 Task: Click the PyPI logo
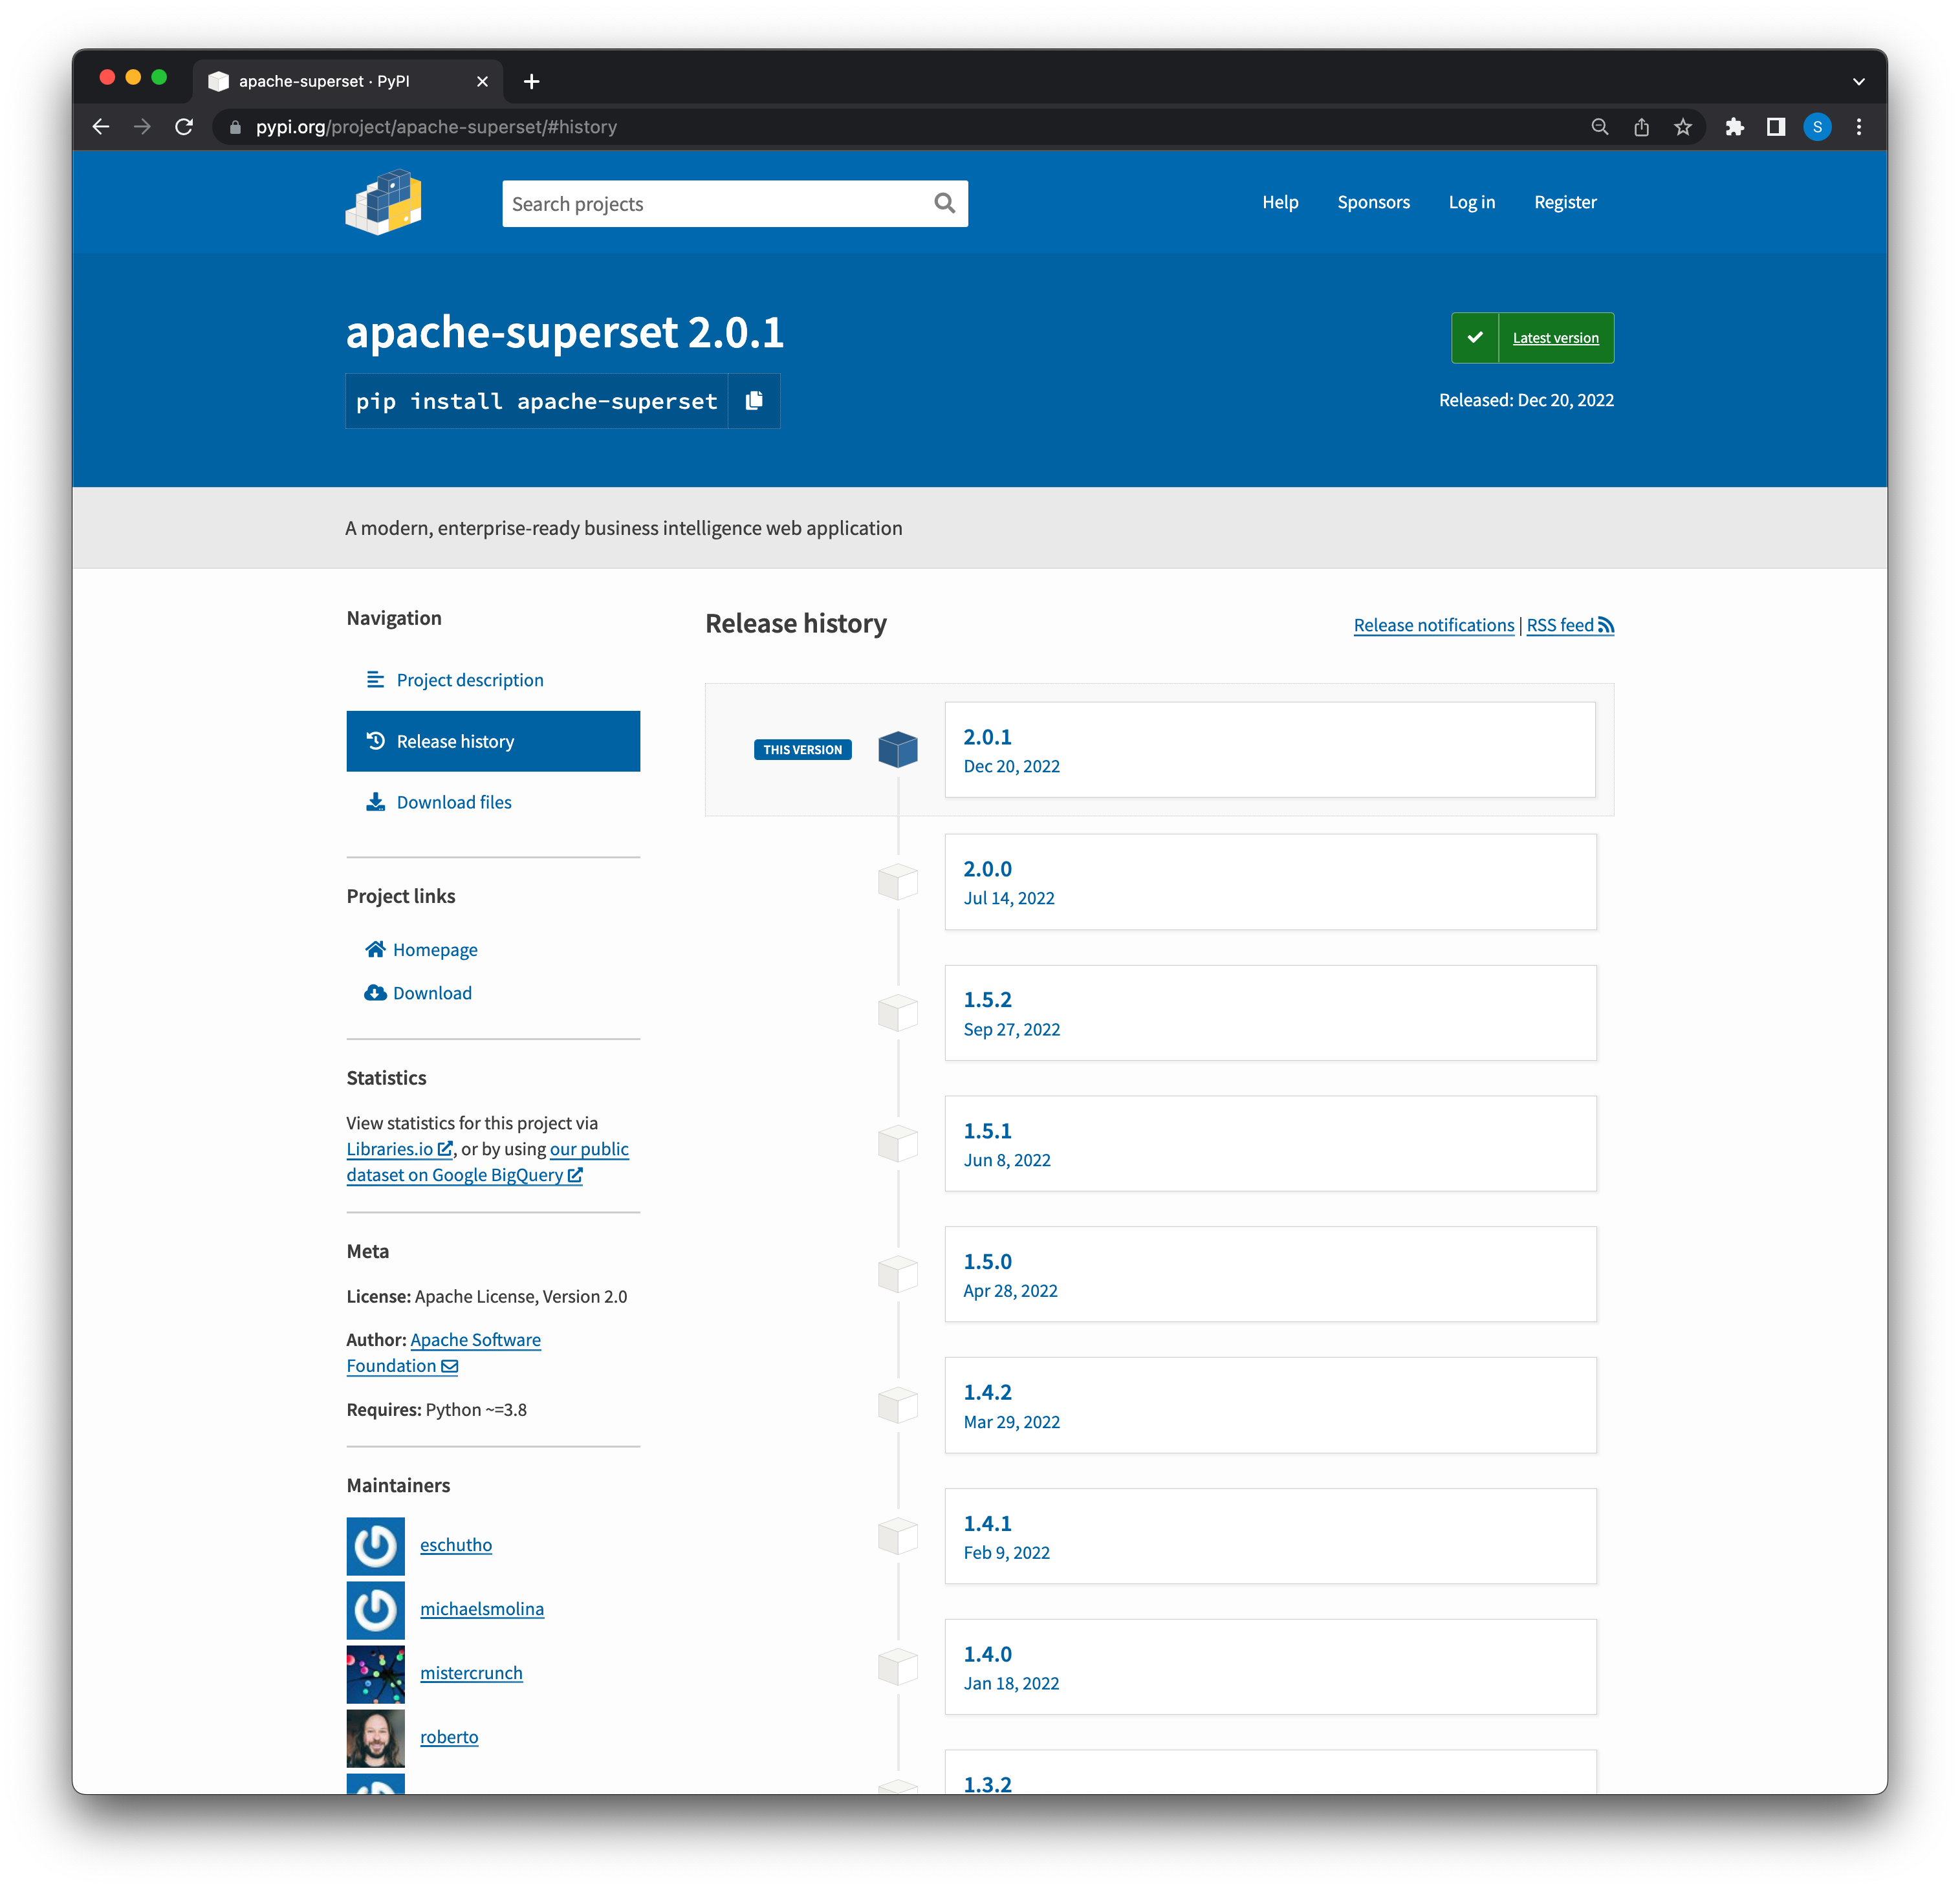383,203
